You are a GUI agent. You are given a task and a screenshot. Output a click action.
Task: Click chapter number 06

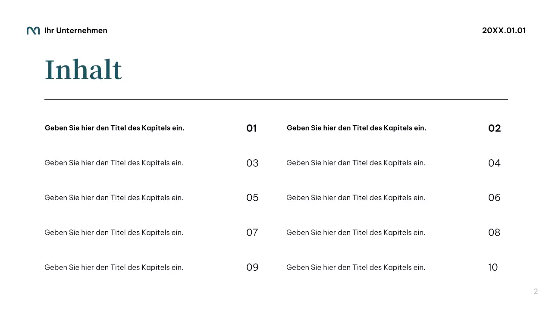pos(494,198)
